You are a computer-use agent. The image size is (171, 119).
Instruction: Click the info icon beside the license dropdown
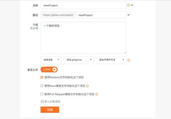pos(129,60)
